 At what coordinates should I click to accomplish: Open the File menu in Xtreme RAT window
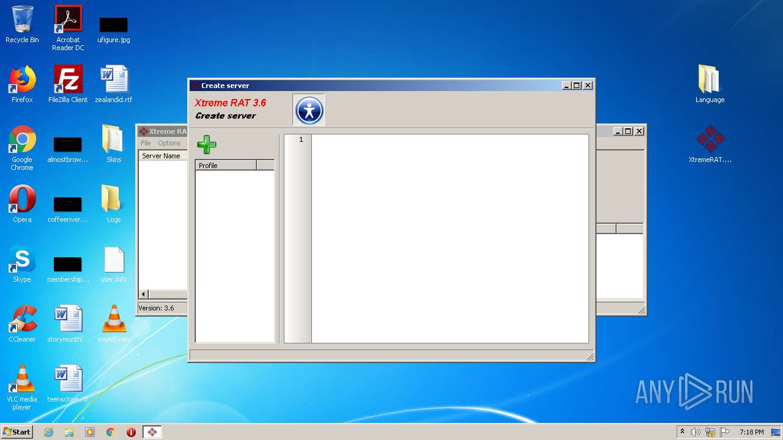(x=146, y=143)
